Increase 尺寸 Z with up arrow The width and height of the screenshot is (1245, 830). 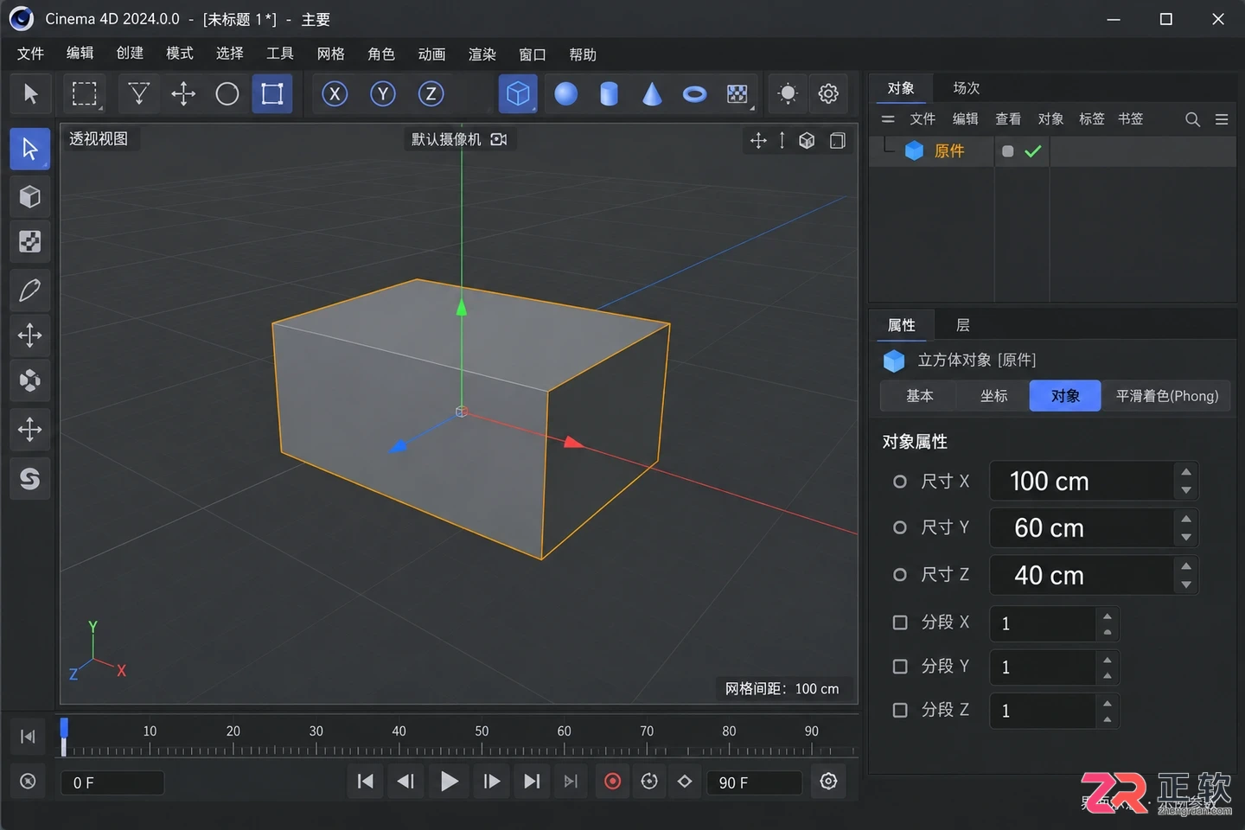(1186, 565)
